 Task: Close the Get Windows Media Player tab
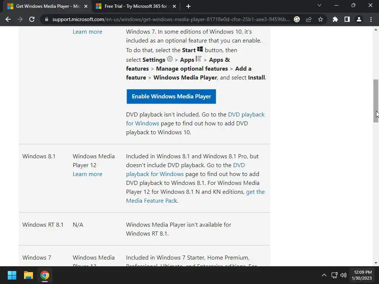[86, 6]
